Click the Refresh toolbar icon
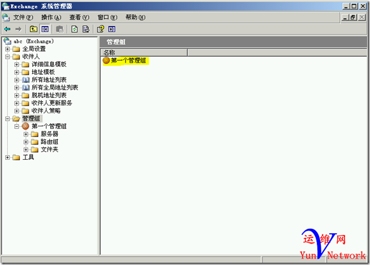This screenshot has width=370, height=265. [75, 29]
